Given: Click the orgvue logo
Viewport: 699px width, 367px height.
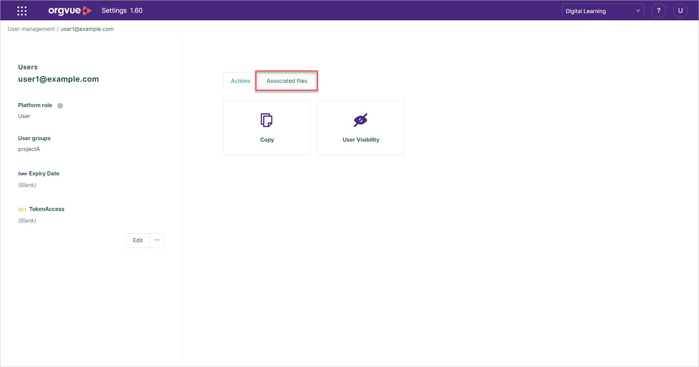Looking at the screenshot, I should coord(70,11).
